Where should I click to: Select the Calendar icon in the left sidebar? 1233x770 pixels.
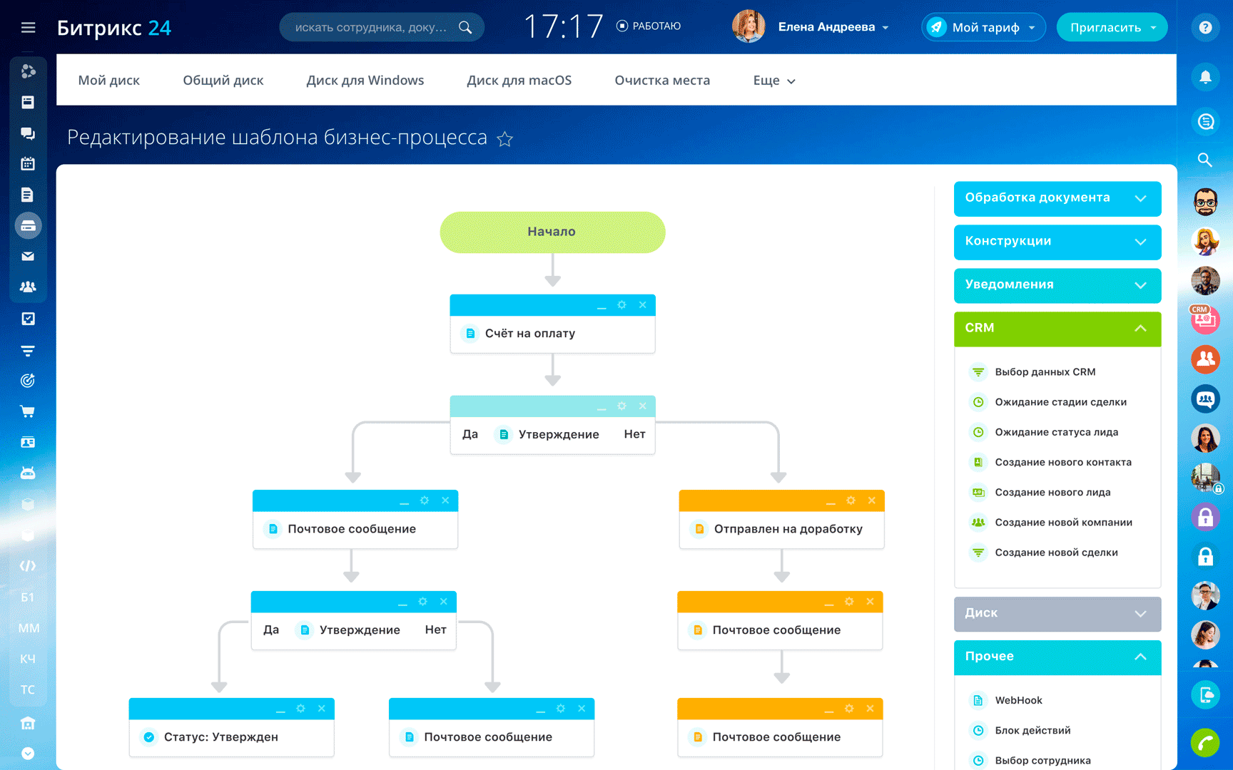[x=28, y=163]
